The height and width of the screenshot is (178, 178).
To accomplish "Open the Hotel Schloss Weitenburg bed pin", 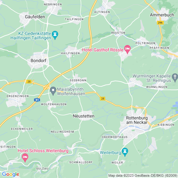I will [25, 158].
